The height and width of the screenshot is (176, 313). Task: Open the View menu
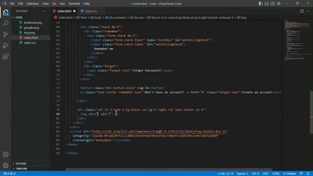click(45, 3)
